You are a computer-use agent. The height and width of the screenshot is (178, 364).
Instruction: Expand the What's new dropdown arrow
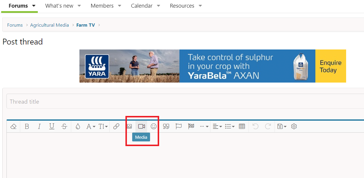[x=79, y=6]
